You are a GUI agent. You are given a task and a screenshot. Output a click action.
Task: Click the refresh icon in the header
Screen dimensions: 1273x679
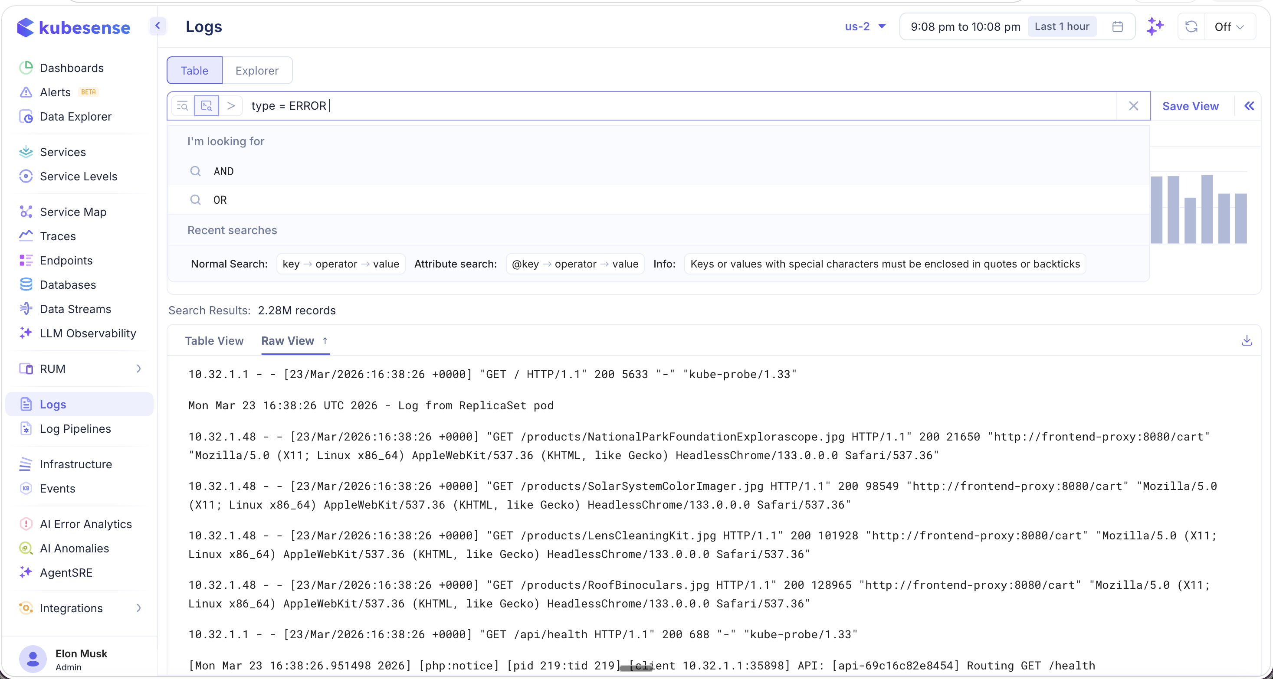[x=1191, y=26]
